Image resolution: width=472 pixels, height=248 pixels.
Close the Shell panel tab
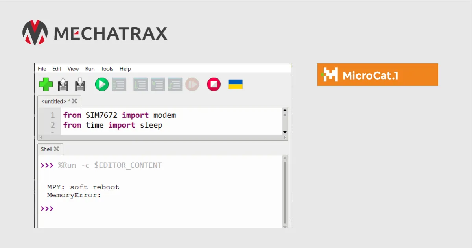coord(56,149)
